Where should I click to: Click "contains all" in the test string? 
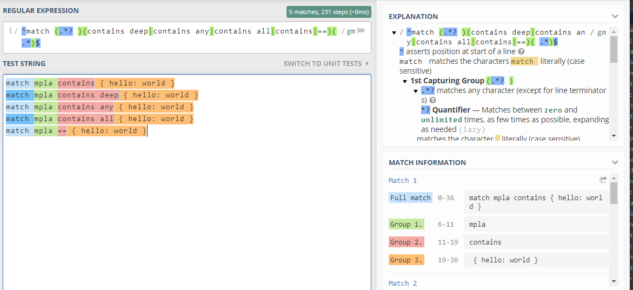point(85,118)
